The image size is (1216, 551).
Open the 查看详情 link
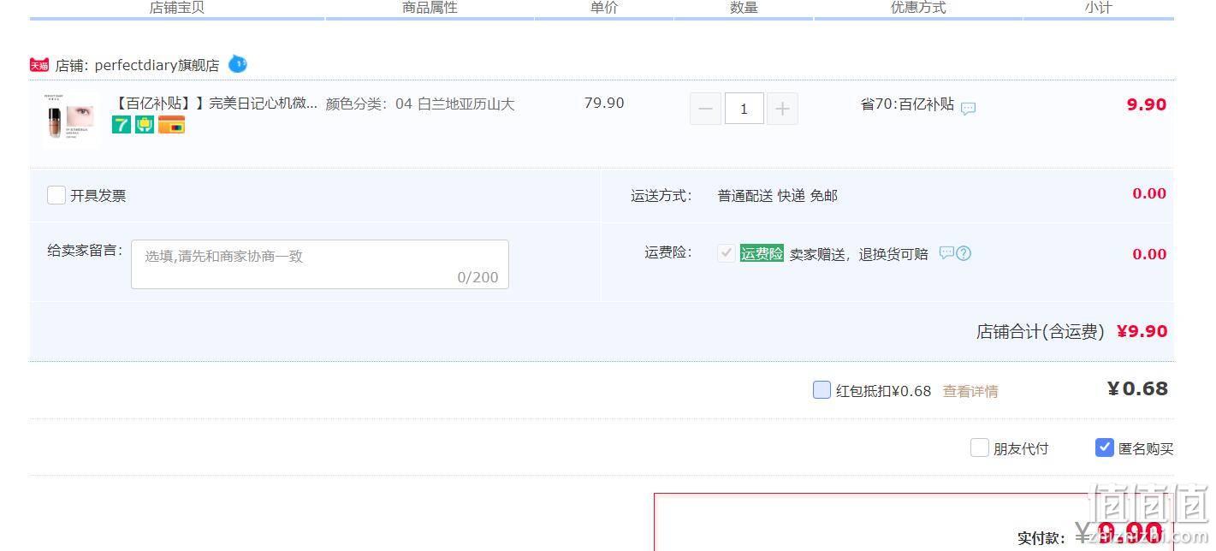pos(970,391)
